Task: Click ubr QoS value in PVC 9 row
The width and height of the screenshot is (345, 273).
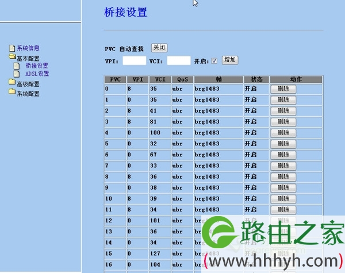Action: coord(177,187)
